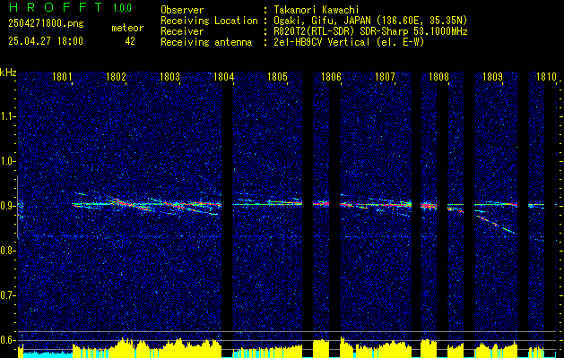564x358 pixels.
Task: Click the date 25.04.27 18:00
Action: pos(46,41)
